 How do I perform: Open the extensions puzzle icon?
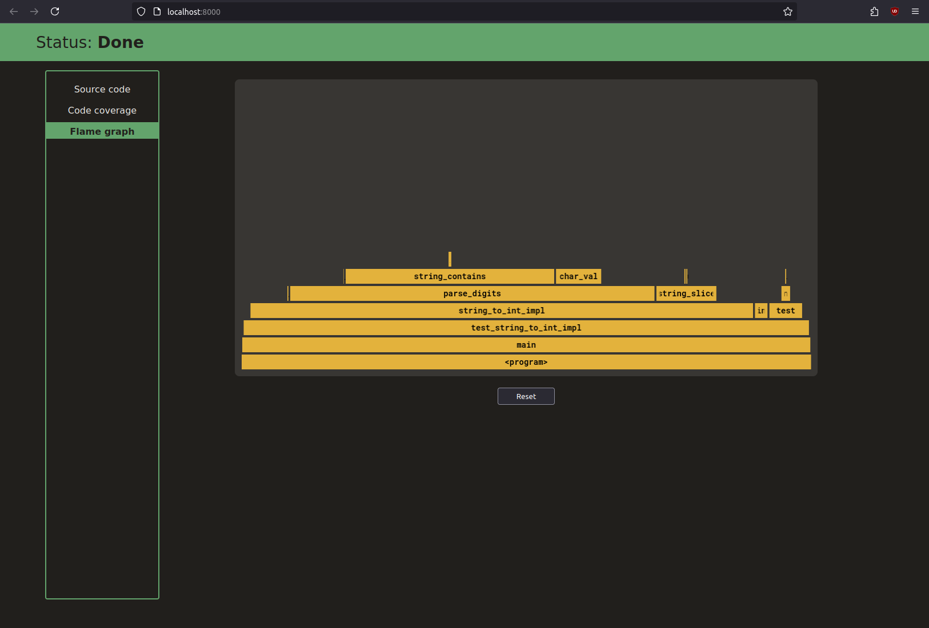[874, 11]
